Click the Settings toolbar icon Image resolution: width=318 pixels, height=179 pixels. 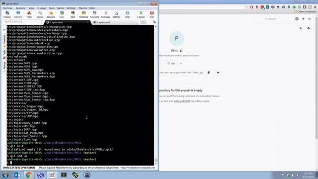116,14
